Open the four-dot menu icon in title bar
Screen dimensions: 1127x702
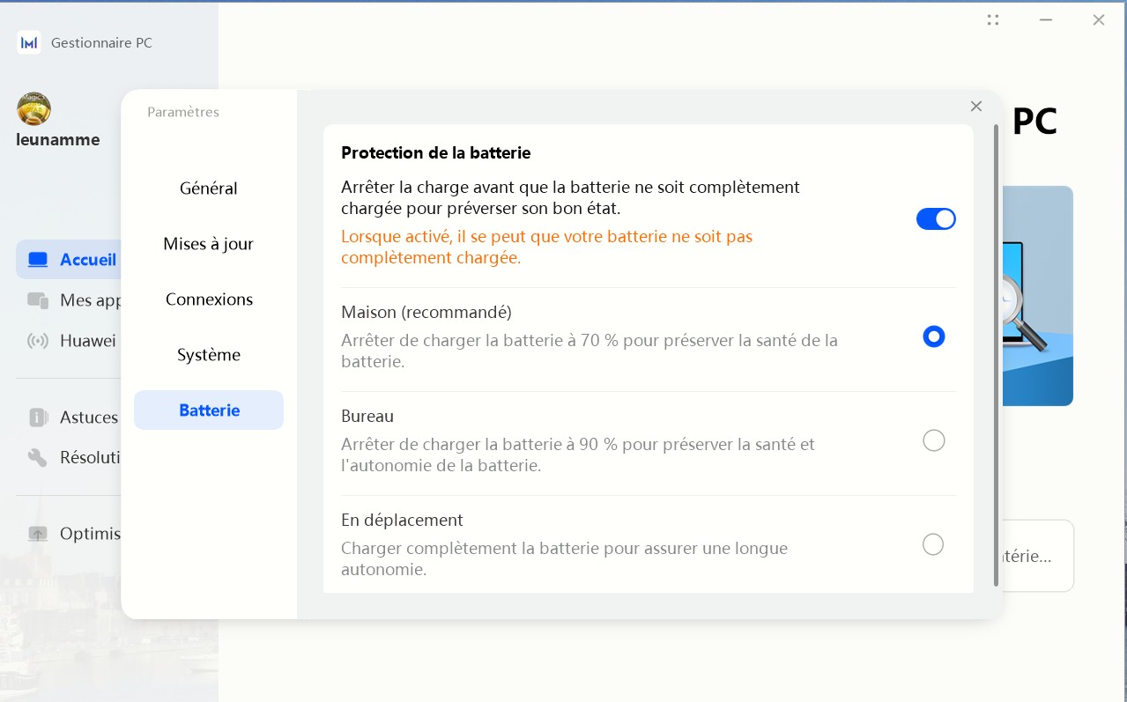[x=993, y=20]
